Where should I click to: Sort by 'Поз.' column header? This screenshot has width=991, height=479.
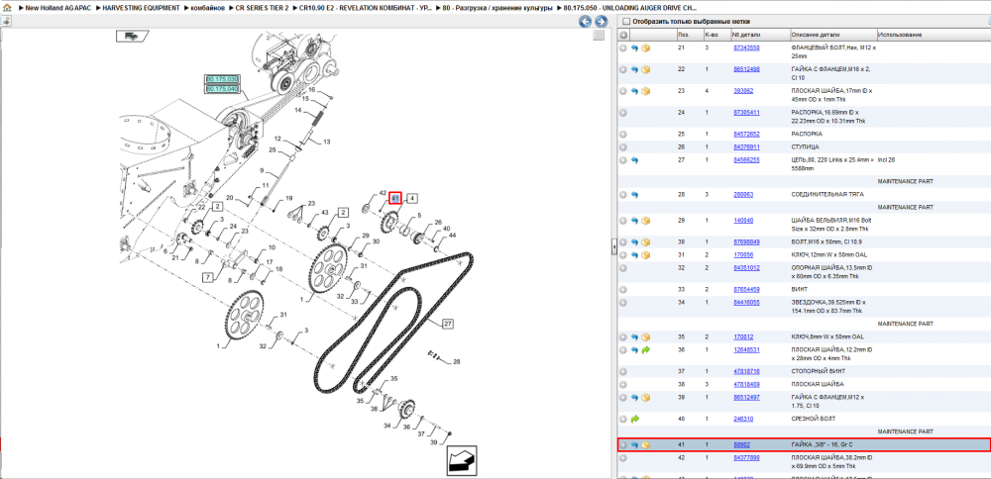coord(683,34)
